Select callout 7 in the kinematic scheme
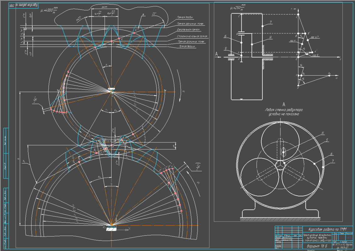 (x=270, y=22)
